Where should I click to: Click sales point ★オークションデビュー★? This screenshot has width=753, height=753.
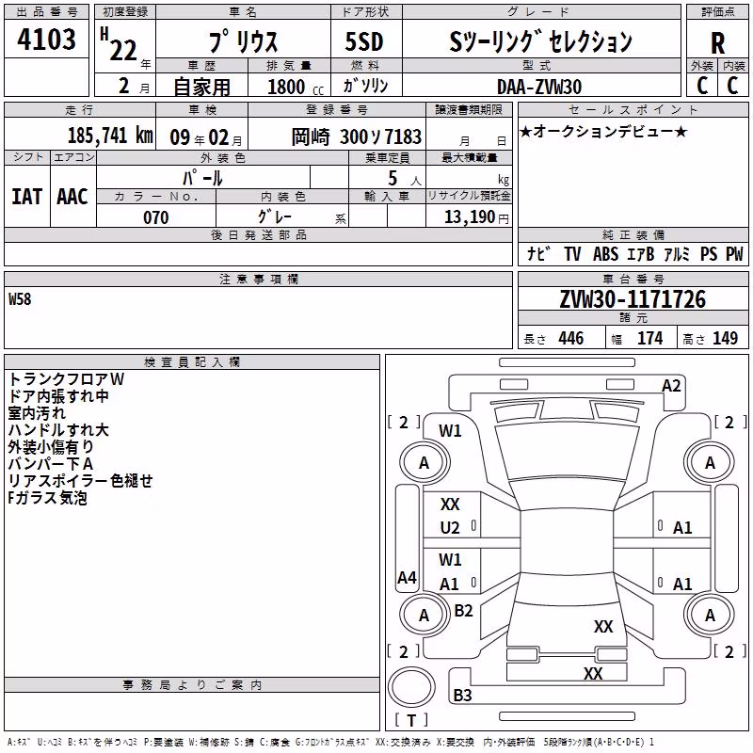click(x=603, y=131)
